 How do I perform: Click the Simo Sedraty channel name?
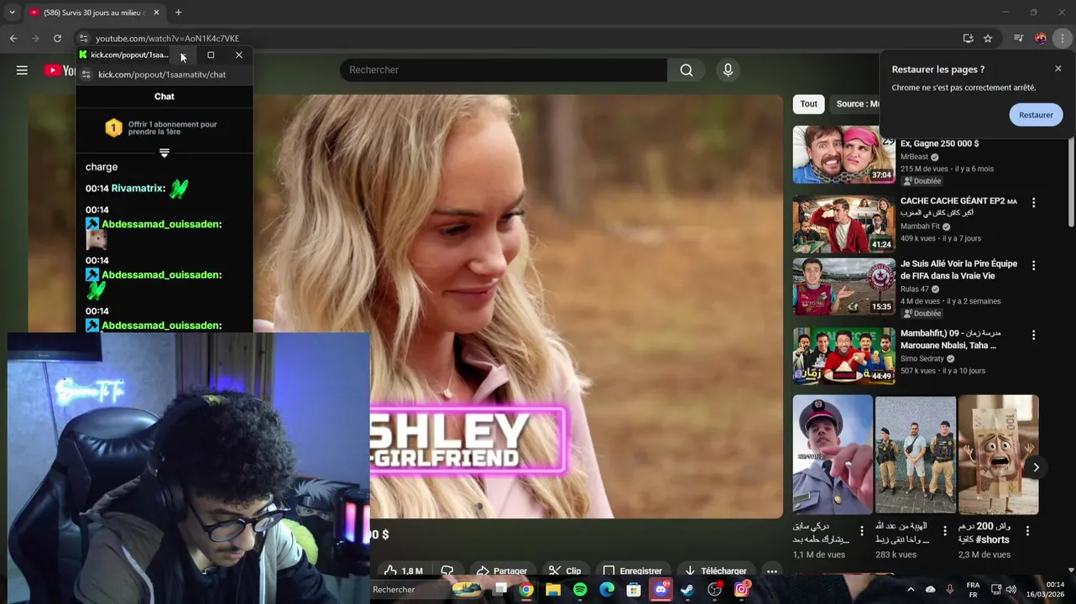(x=922, y=359)
